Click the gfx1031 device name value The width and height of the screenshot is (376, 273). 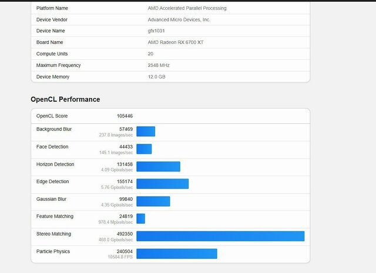(x=156, y=31)
